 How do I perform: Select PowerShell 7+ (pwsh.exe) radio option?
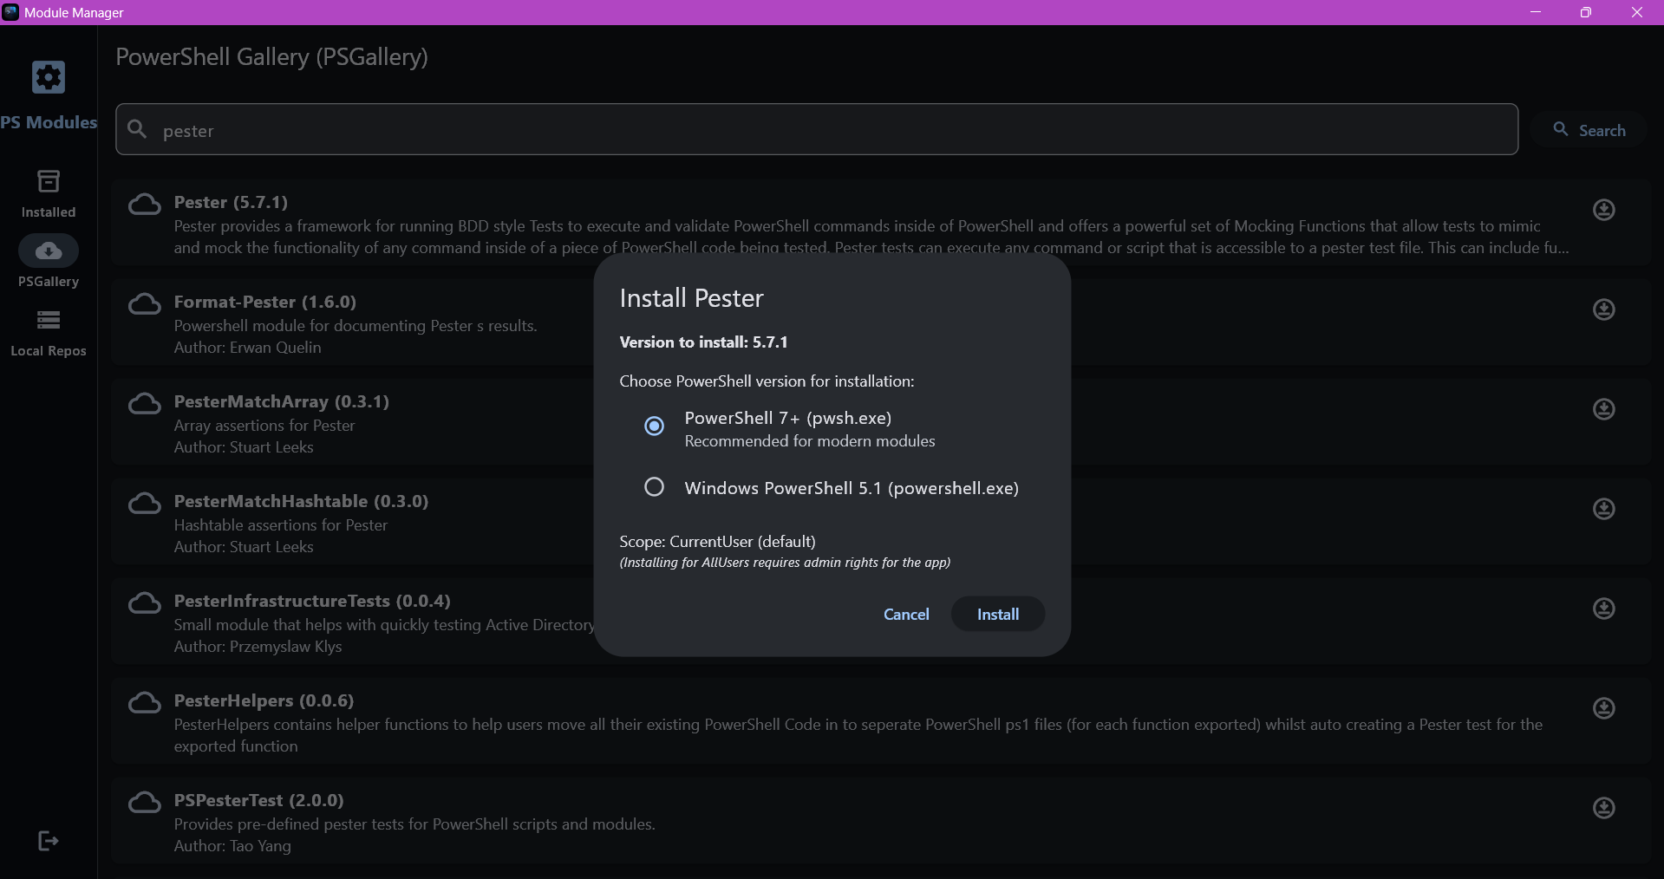654,426
